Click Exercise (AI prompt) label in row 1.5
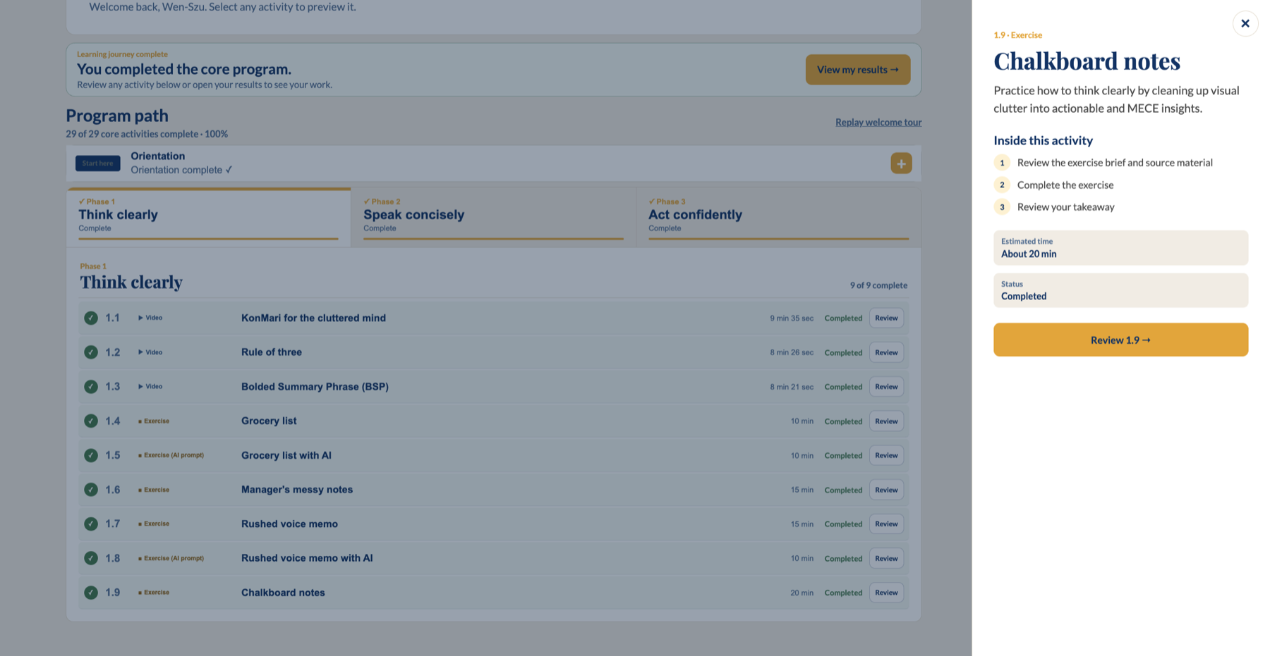1270x656 pixels. pyautogui.click(x=171, y=455)
